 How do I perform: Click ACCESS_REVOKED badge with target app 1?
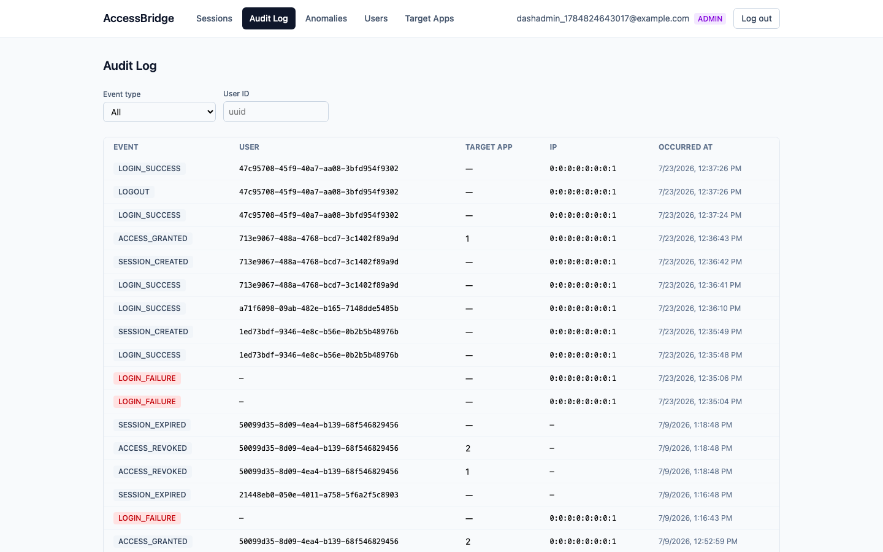click(x=153, y=472)
